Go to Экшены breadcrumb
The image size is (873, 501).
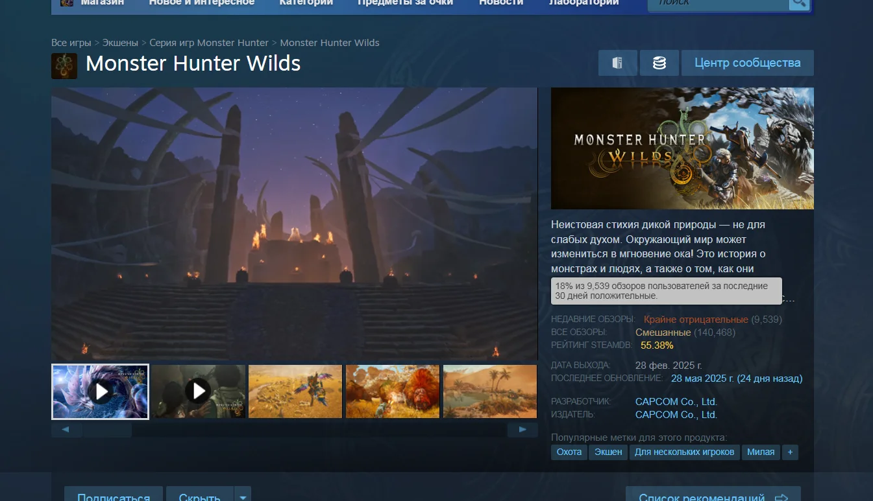[120, 43]
